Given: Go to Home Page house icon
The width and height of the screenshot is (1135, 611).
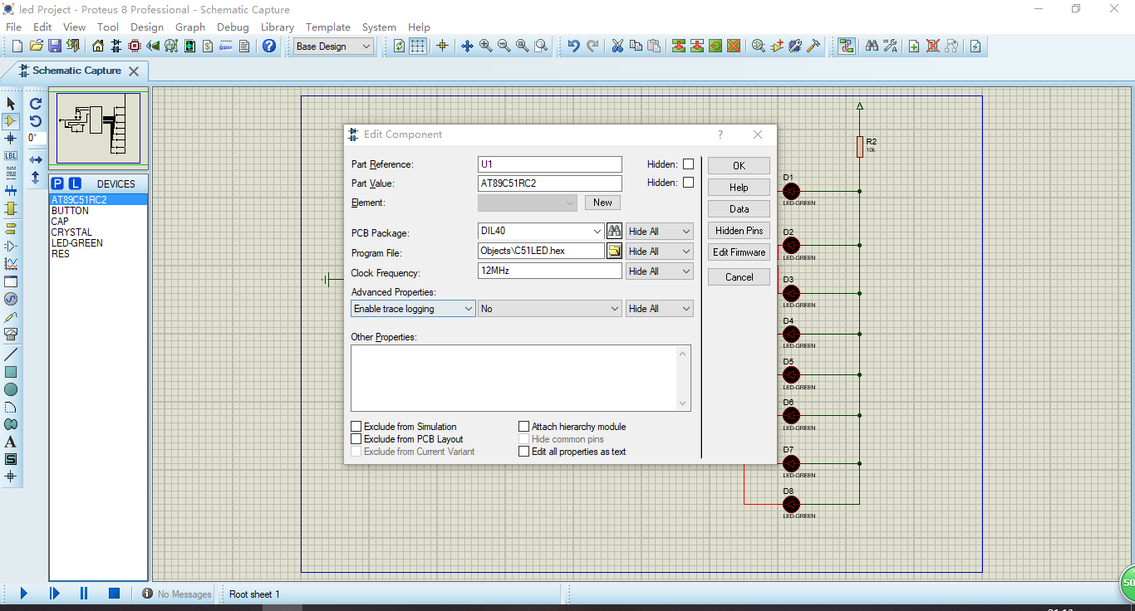Looking at the screenshot, I should click(x=98, y=46).
